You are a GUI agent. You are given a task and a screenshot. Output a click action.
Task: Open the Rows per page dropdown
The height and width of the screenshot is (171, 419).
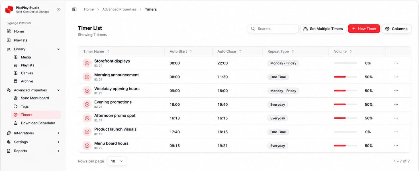pyautogui.click(x=117, y=161)
